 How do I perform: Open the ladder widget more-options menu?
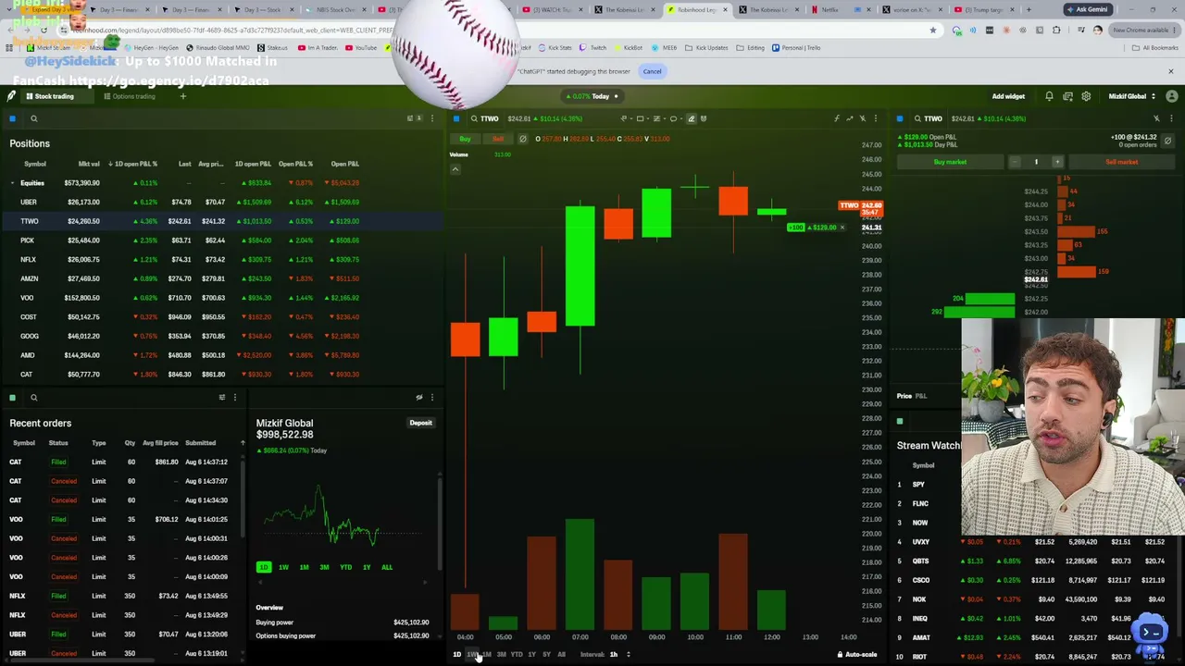tap(1169, 118)
